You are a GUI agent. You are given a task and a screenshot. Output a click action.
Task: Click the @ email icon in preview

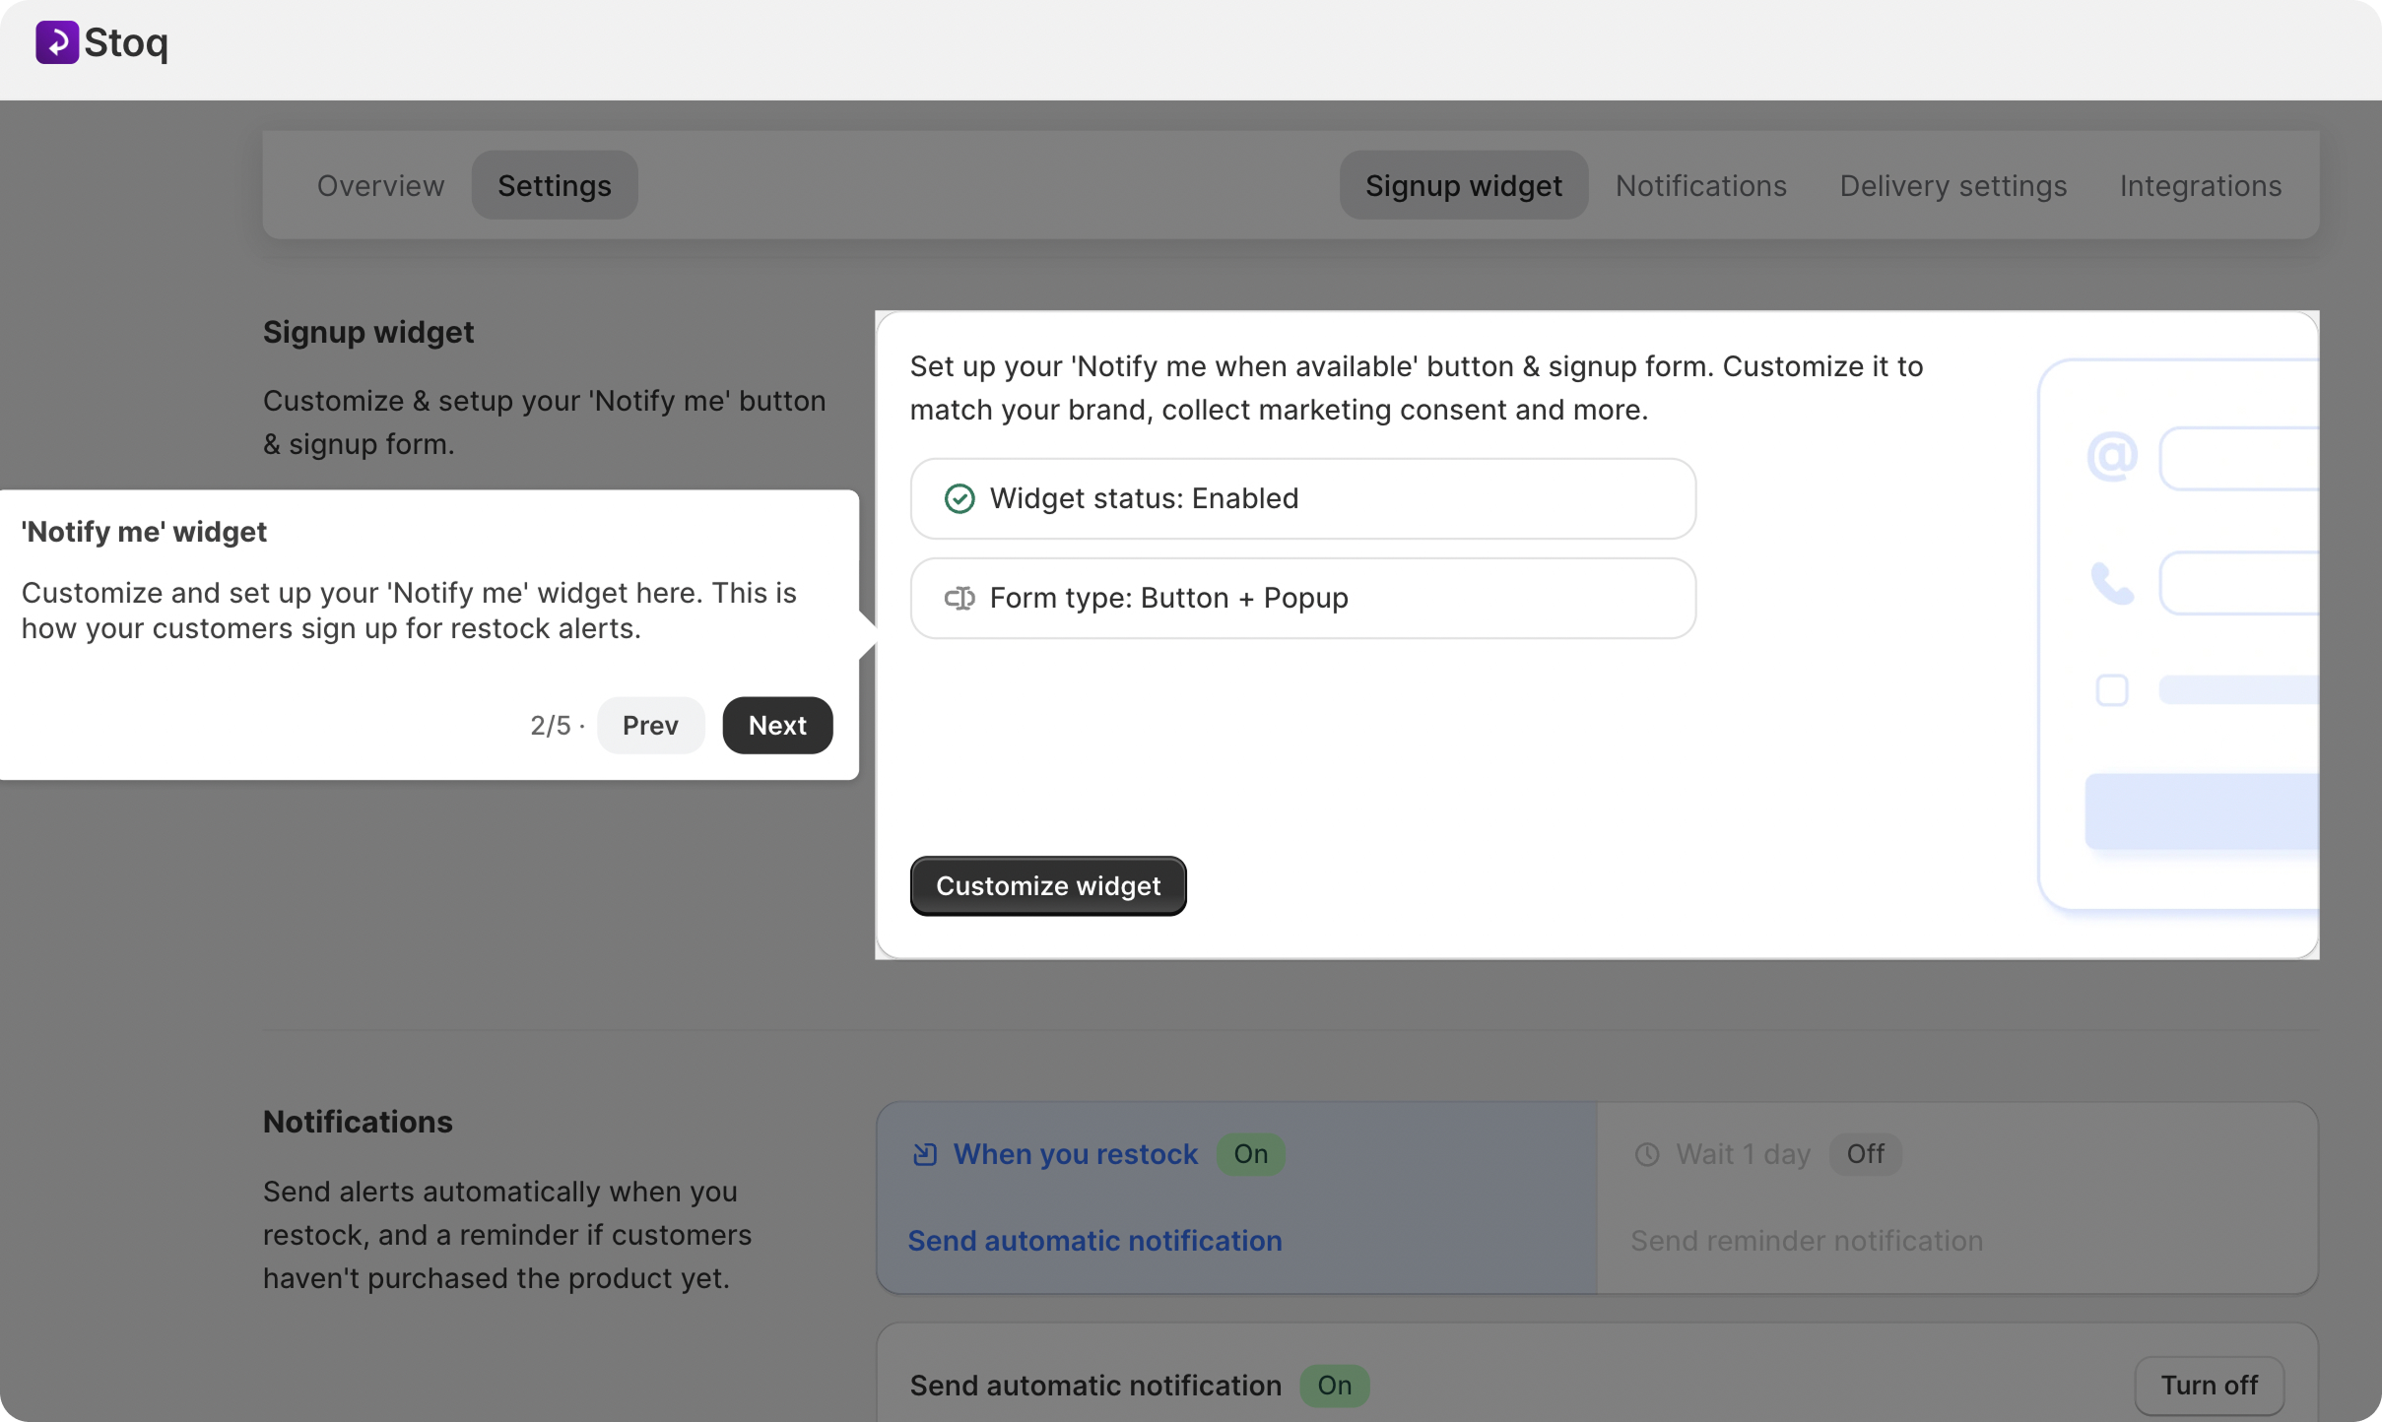tap(2112, 457)
